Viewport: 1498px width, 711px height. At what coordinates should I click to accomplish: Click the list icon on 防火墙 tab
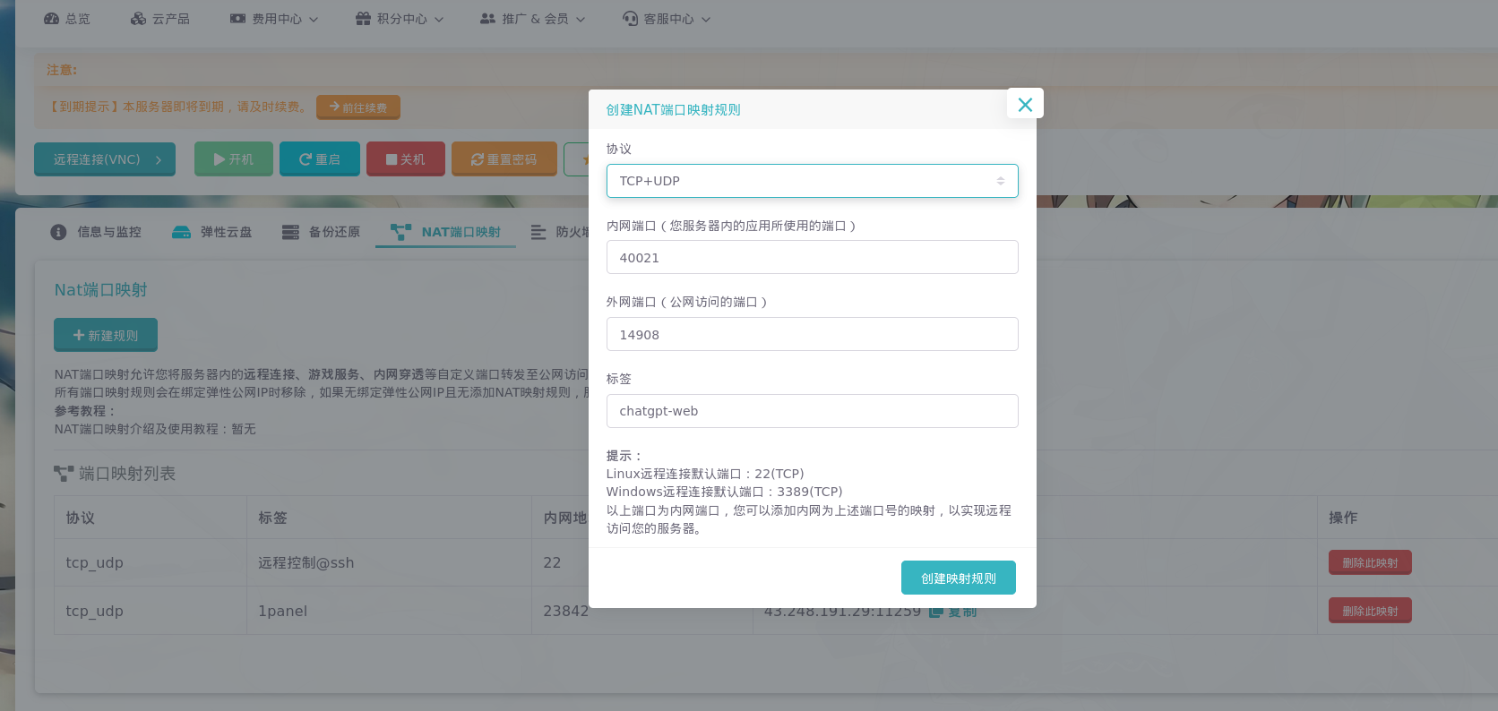coord(538,232)
